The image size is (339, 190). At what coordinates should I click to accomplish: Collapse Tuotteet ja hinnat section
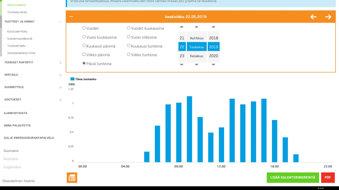60,22
